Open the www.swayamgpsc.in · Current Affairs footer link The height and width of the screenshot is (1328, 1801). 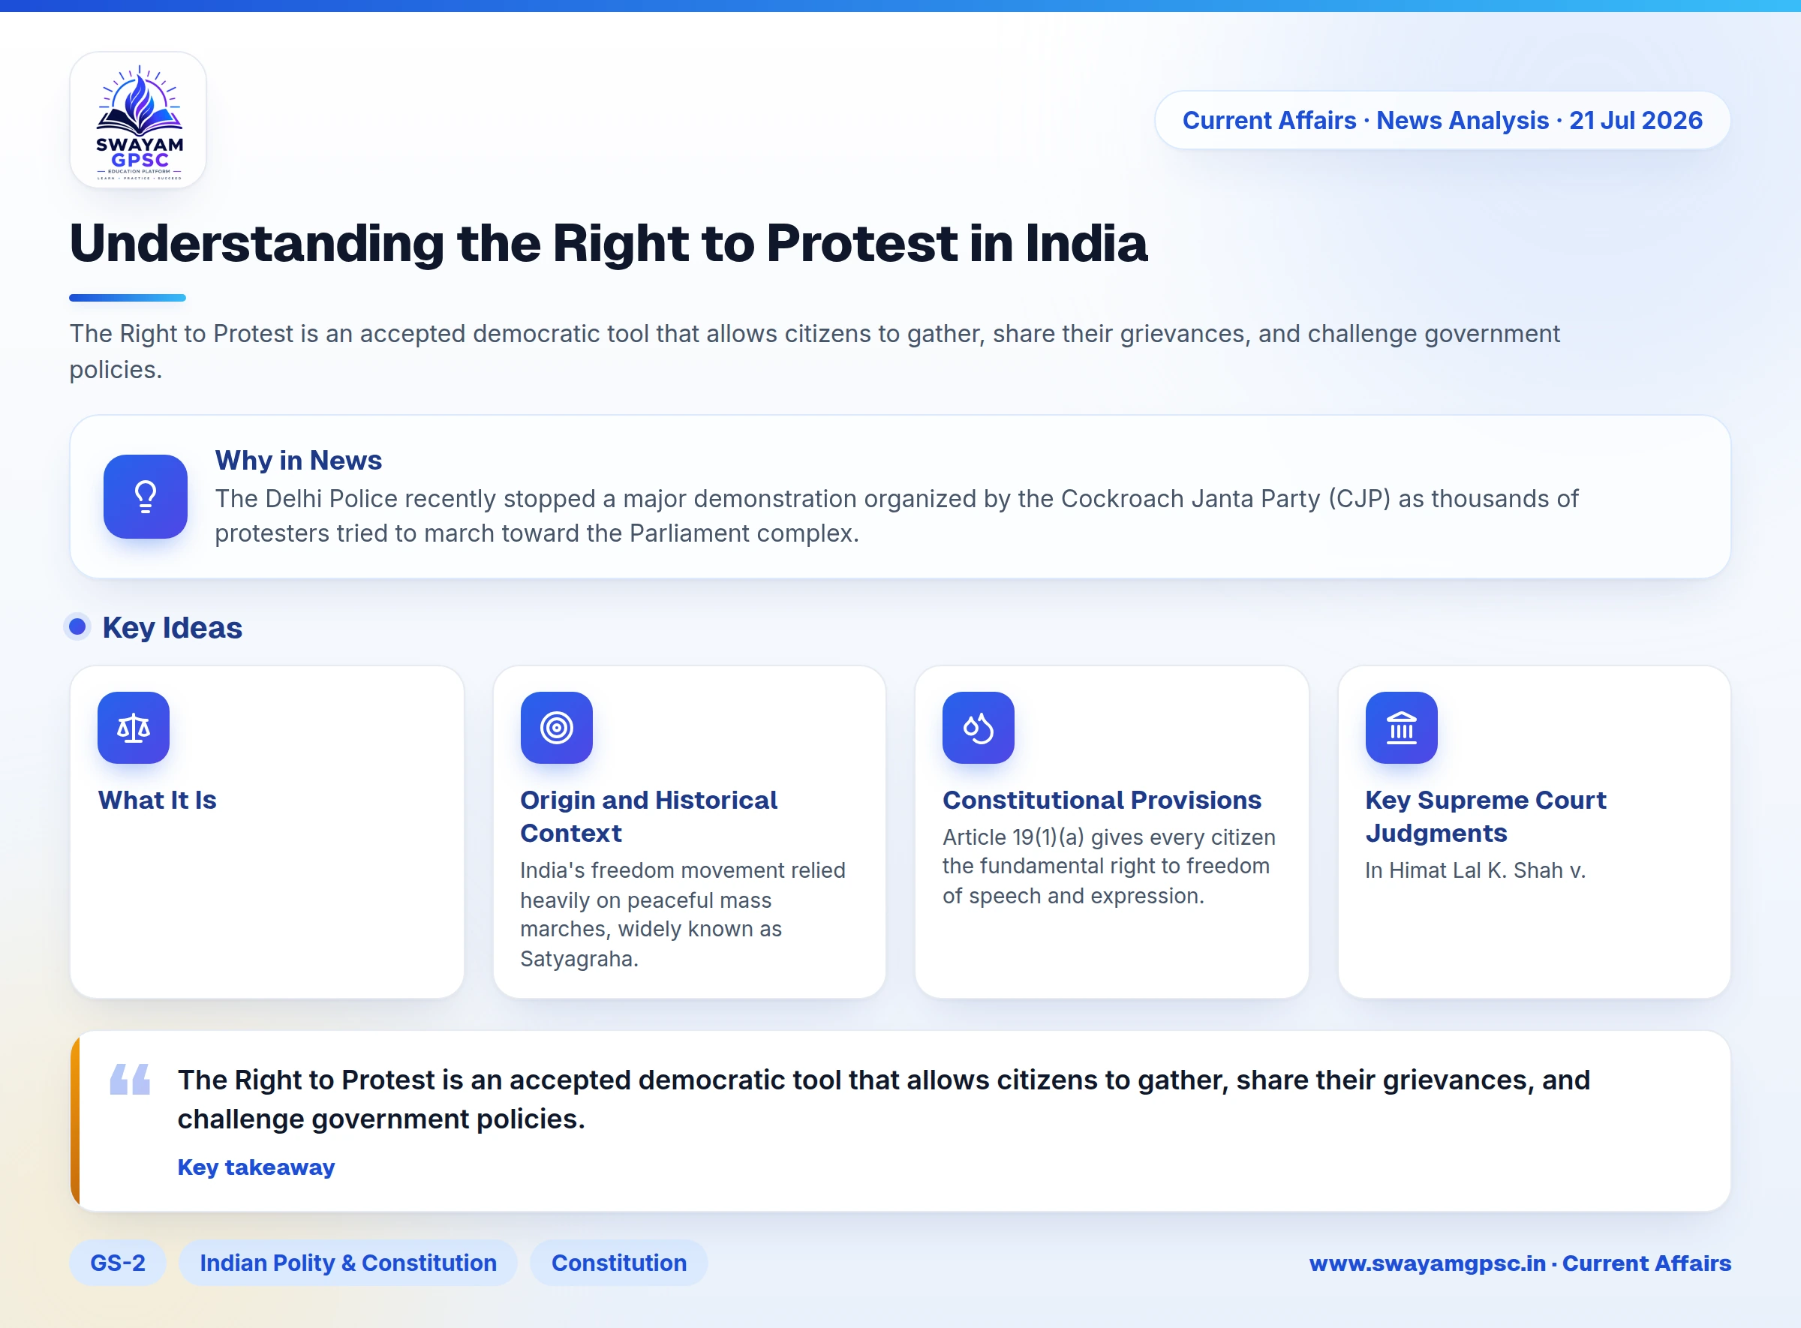tap(1520, 1263)
